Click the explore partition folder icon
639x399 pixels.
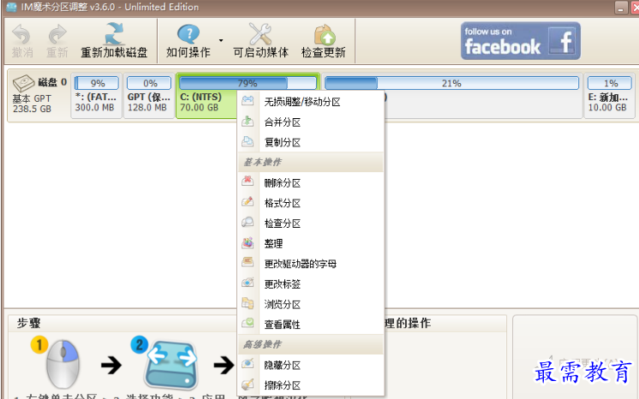[248, 303]
